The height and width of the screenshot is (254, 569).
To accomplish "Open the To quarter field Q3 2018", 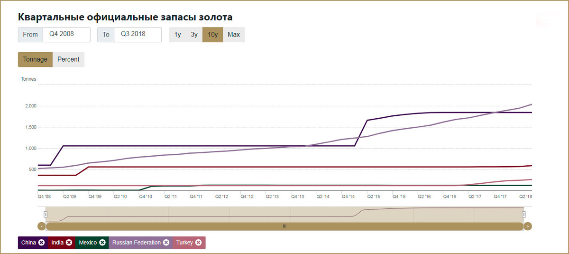I will point(138,34).
